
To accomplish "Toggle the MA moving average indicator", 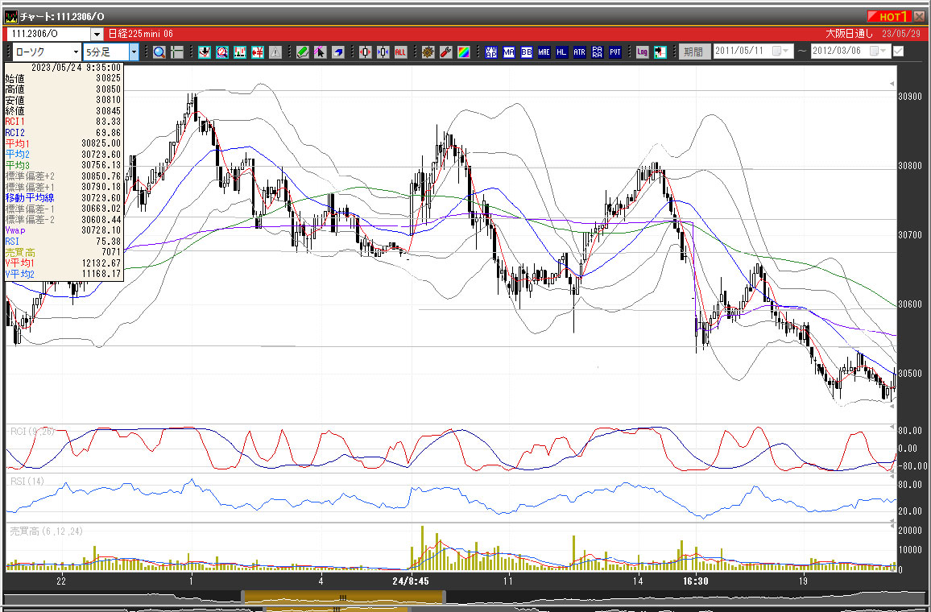I will click(x=509, y=52).
